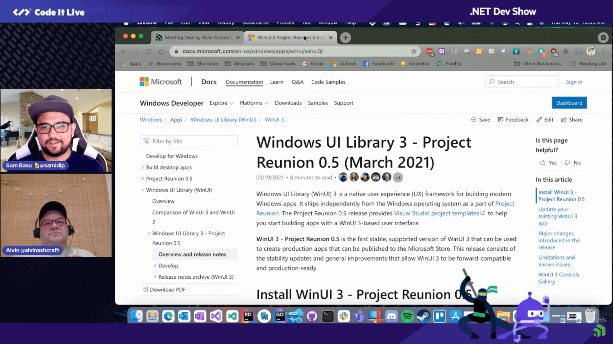Screen dimensions: 613x344
Task: Switch to the WinUI 3 Project Reunion tab
Action: 290,38
